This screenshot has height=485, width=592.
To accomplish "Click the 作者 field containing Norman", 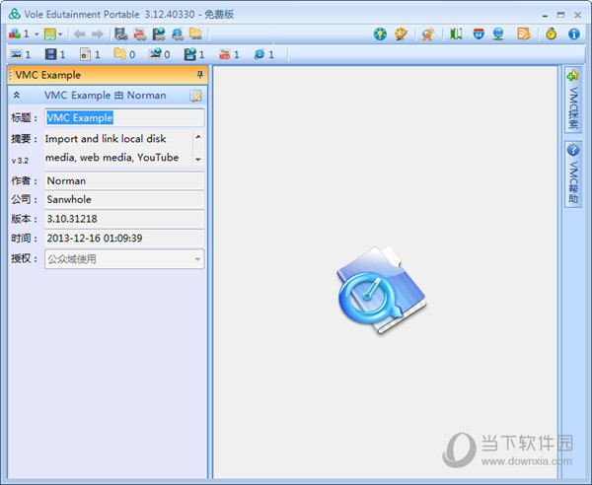I will coord(124,180).
